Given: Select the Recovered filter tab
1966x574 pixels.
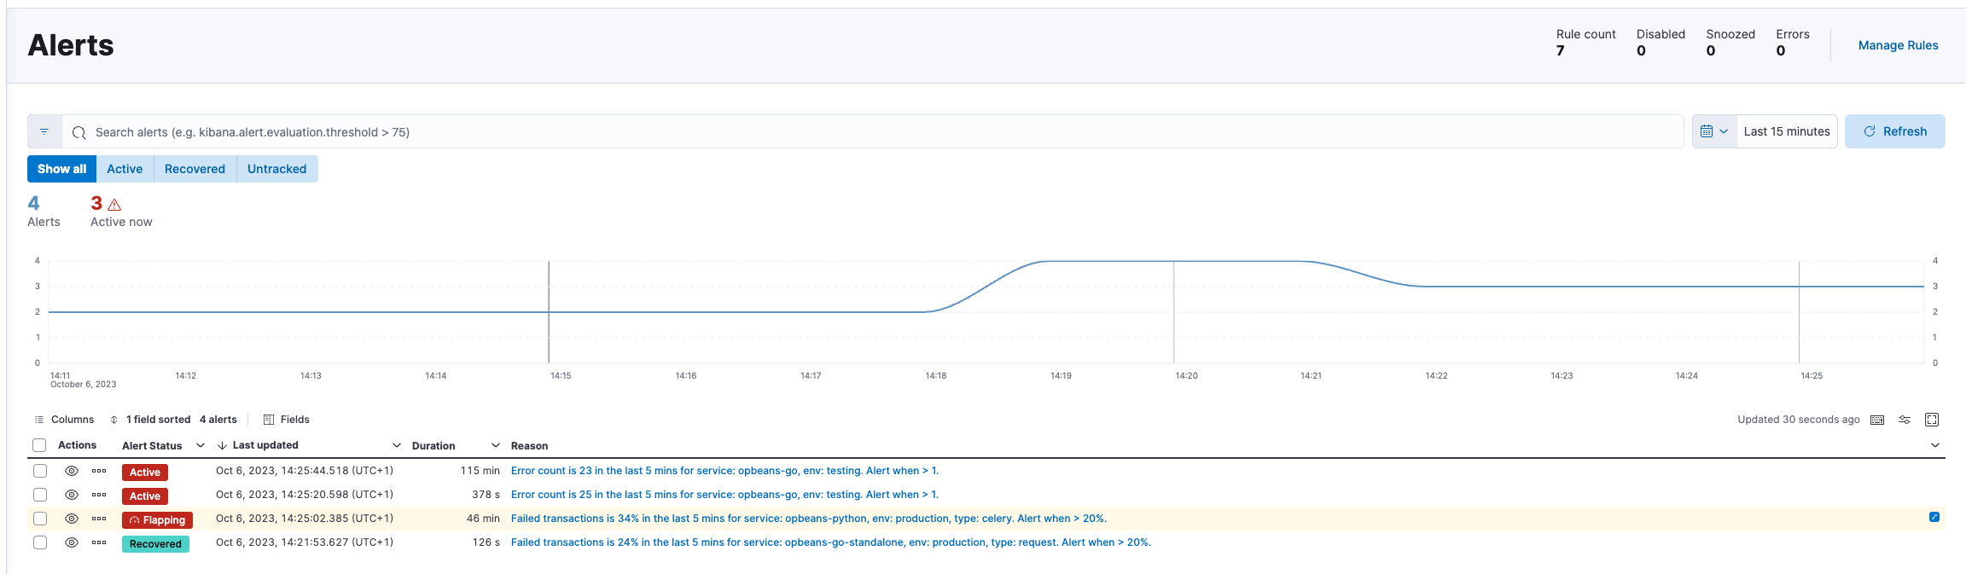Looking at the screenshot, I should pyautogui.click(x=195, y=169).
